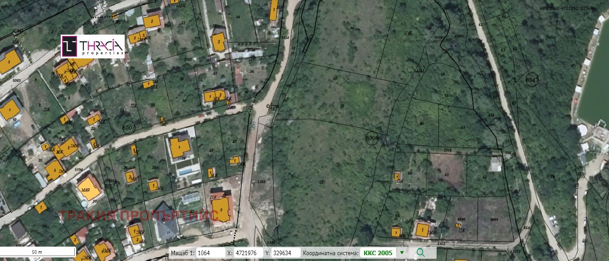Viewport: 609px width, 261px height.
Task: Click parcel 63 in the cadastral map
Action: (x=446, y=175)
